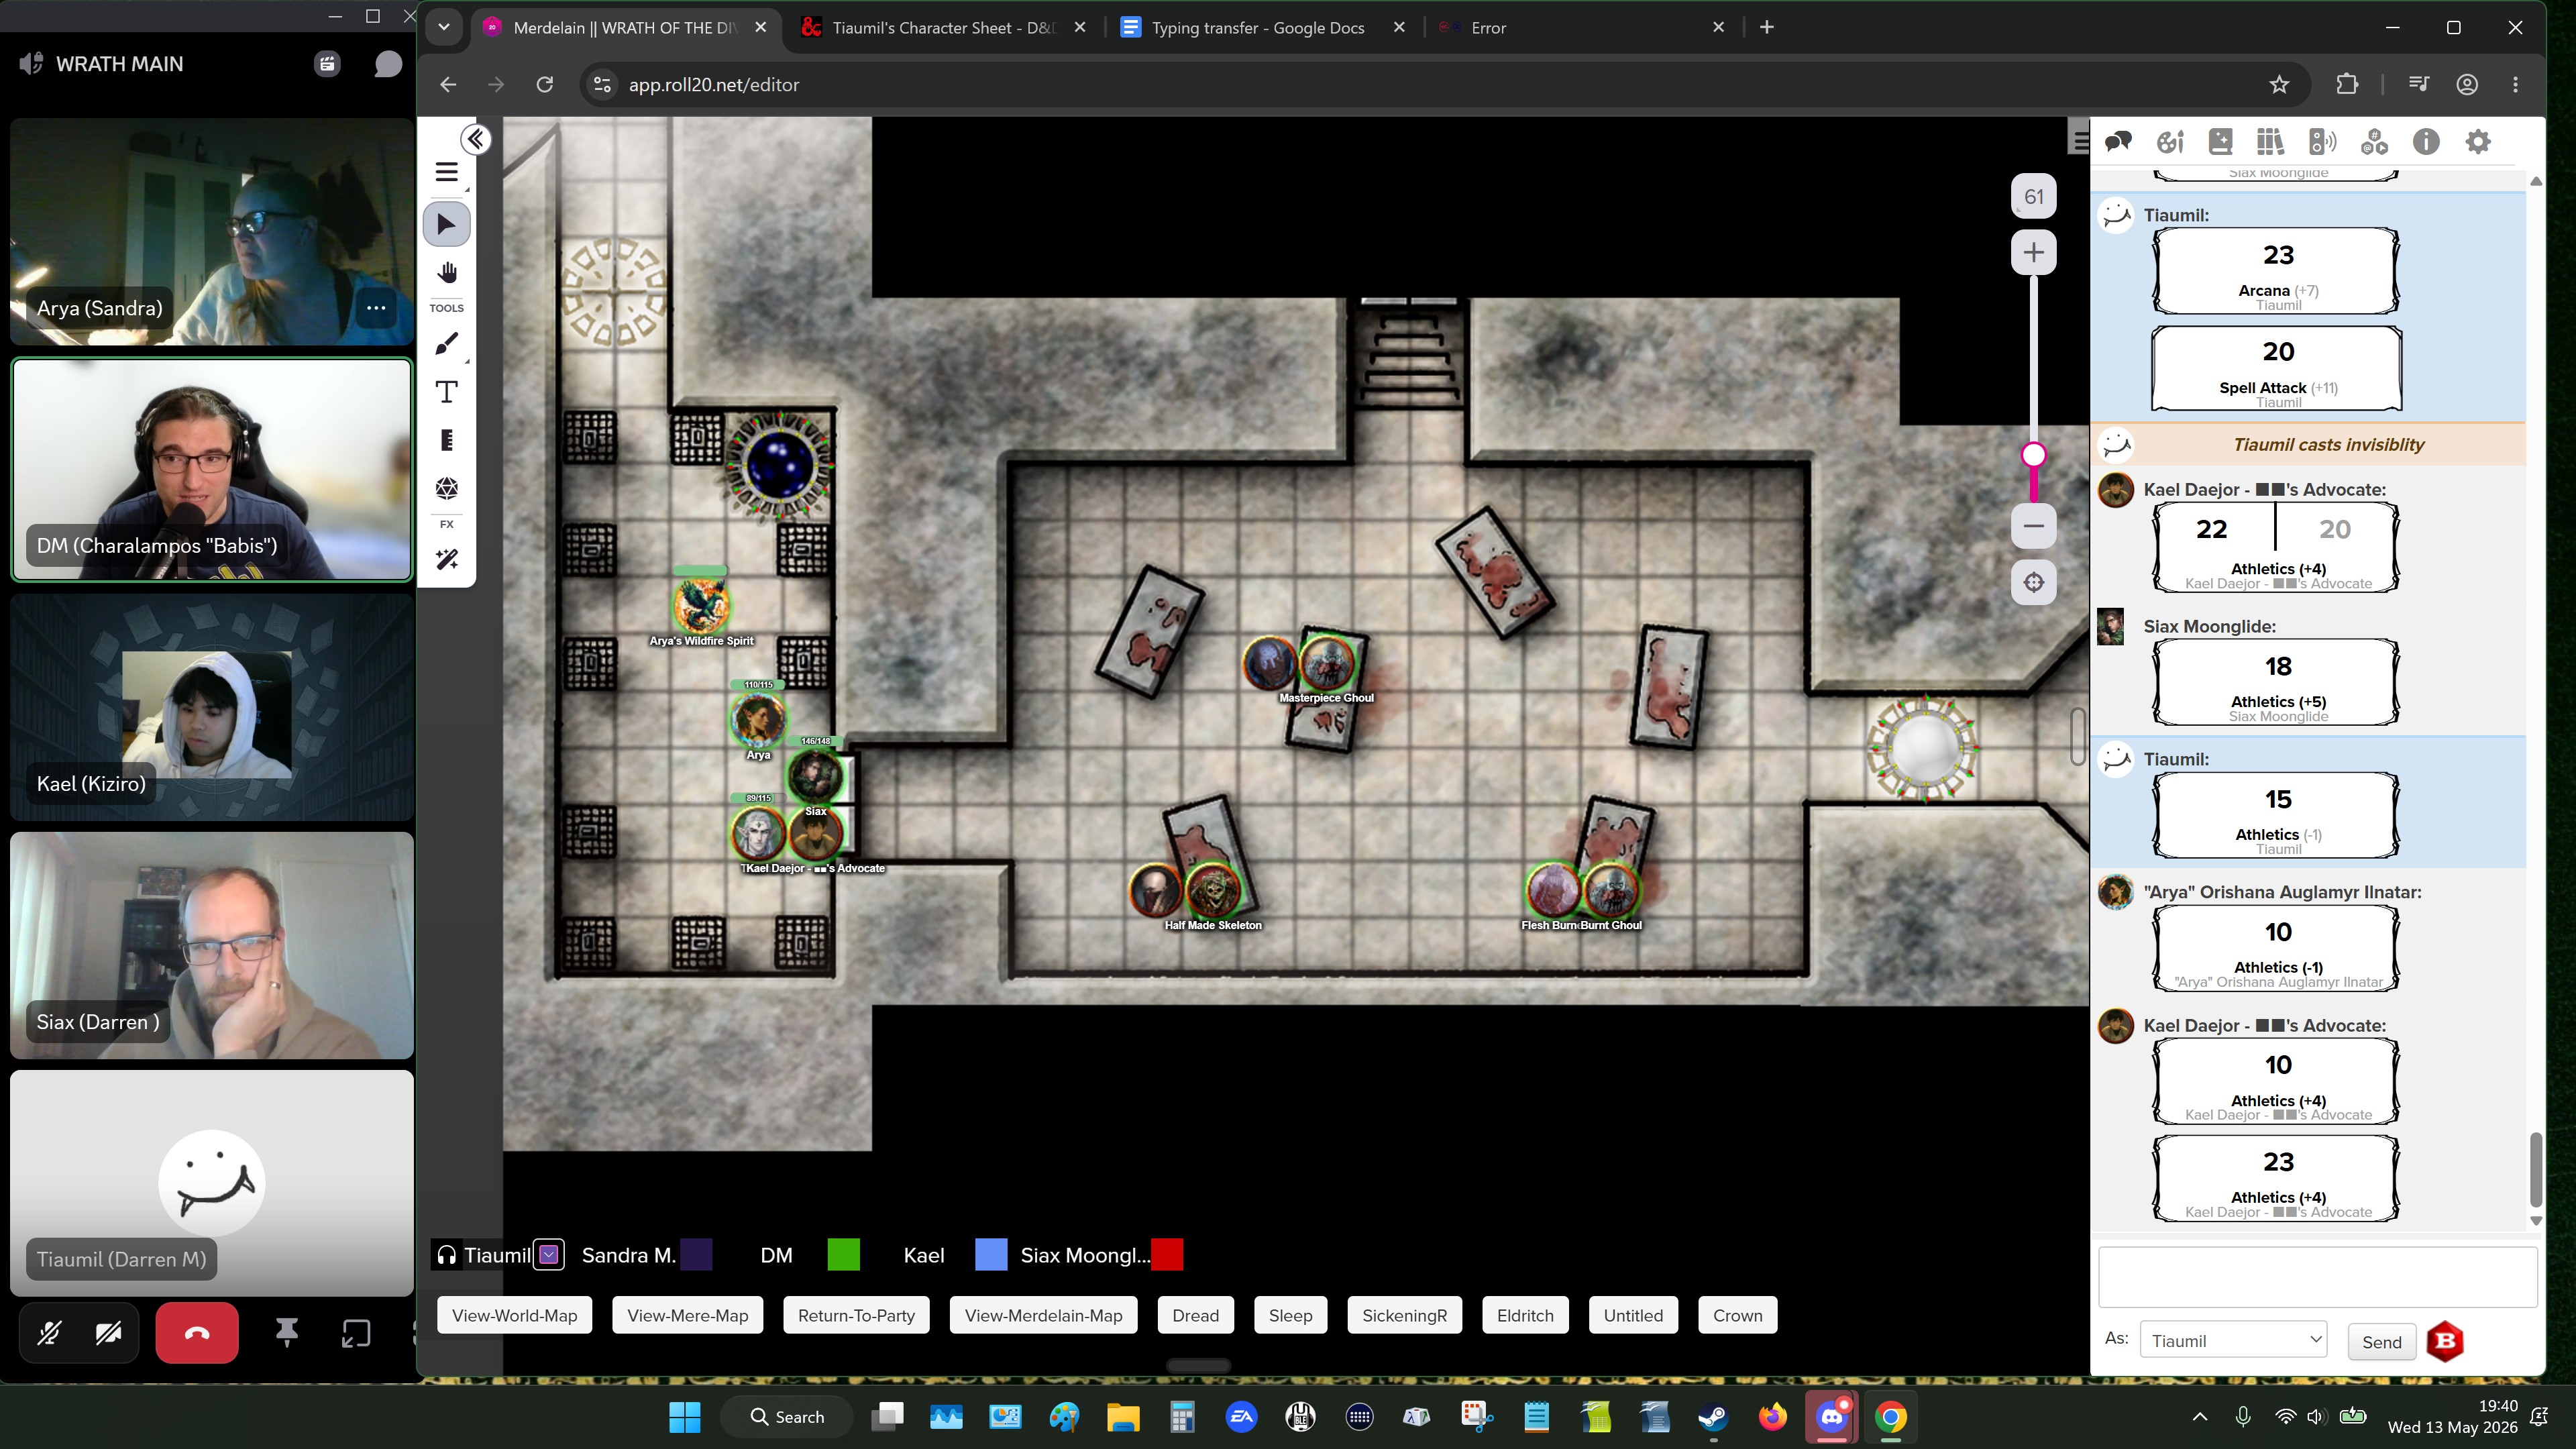
Task: Toggle microphone mute in Discord call
Action: tap(49, 1333)
